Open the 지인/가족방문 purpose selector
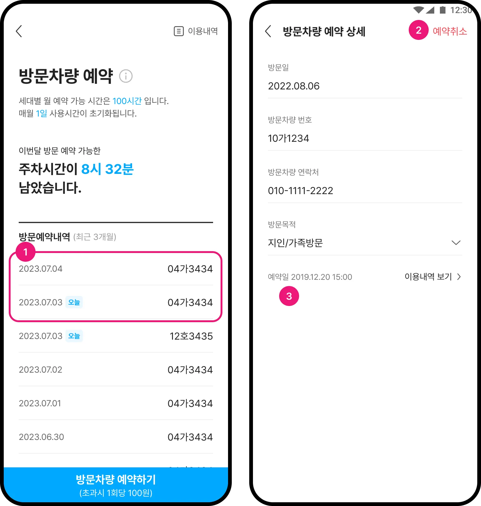The width and height of the screenshot is (481, 506). coord(365,243)
